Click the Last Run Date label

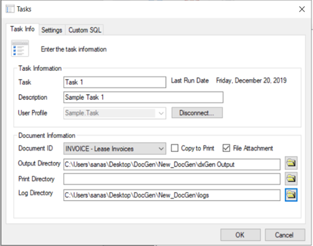click(190, 80)
